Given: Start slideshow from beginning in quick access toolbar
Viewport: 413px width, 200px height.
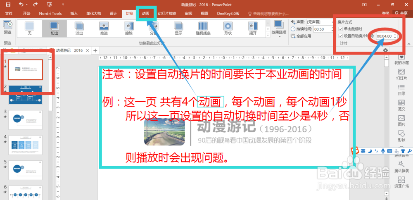Looking at the screenshot, I should click(x=49, y=5).
